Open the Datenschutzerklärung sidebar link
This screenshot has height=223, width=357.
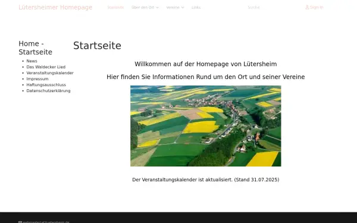pyautogui.click(x=48, y=90)
